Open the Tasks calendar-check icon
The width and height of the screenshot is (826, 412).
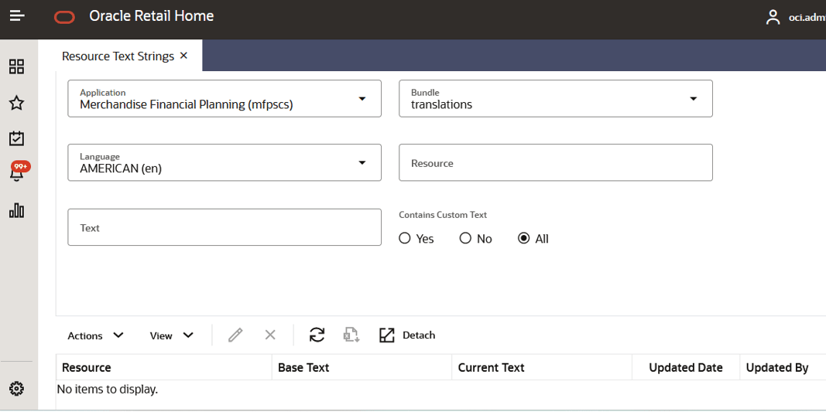[x=17, y=138]
